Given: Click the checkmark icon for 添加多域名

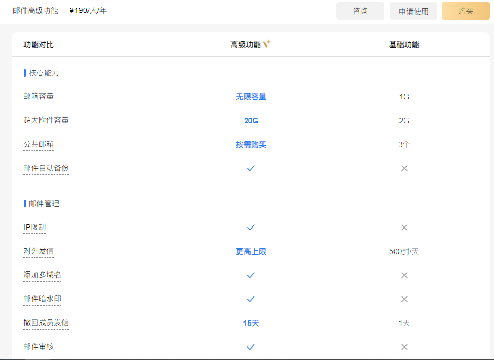Looking at the screenshot, I should (251, 275).
